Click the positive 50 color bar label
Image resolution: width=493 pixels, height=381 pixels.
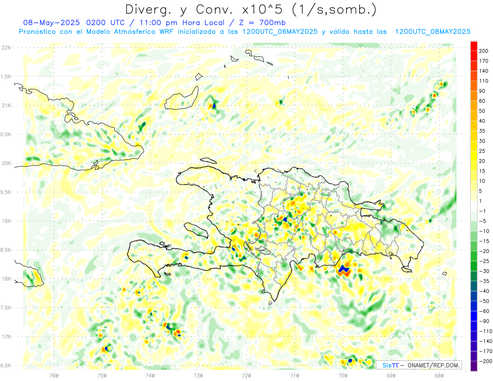click(482, 111)
